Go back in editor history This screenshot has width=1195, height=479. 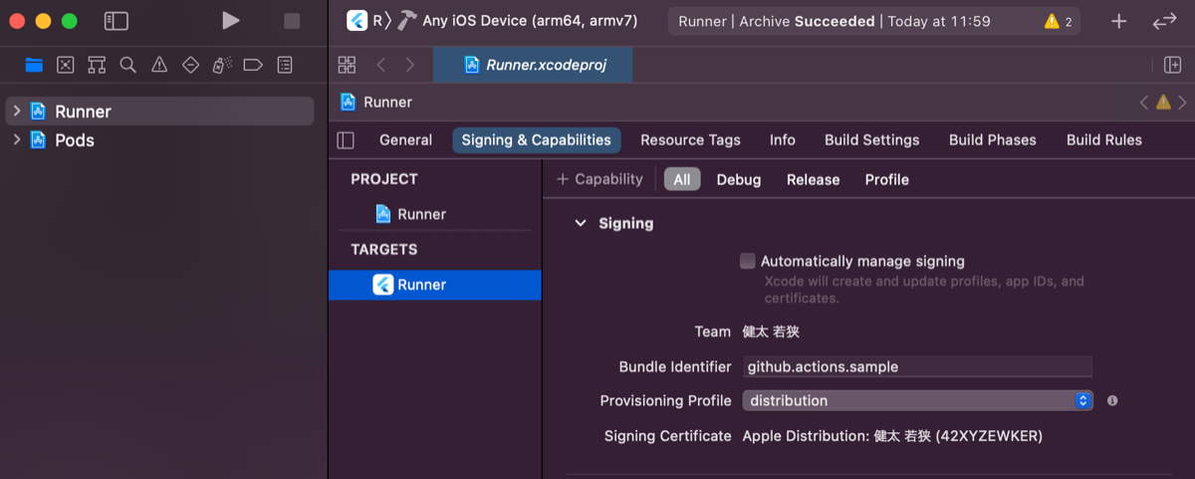(x=380, y=65)
